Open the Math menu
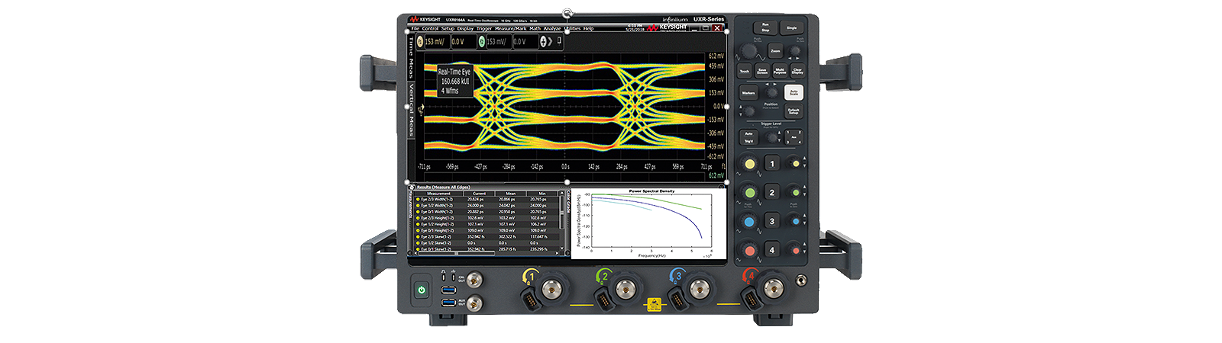 (x=535, y=28)
